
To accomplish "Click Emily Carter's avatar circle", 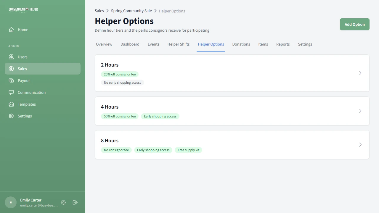I will (x=10, y=202).
